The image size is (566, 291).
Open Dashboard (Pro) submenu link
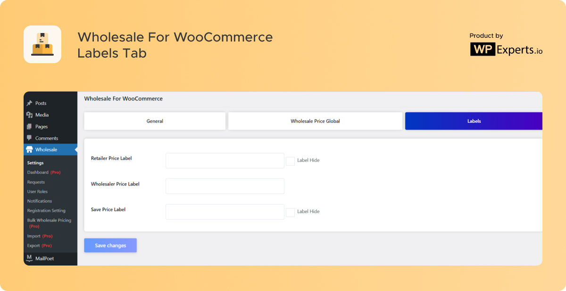(44, 172)
